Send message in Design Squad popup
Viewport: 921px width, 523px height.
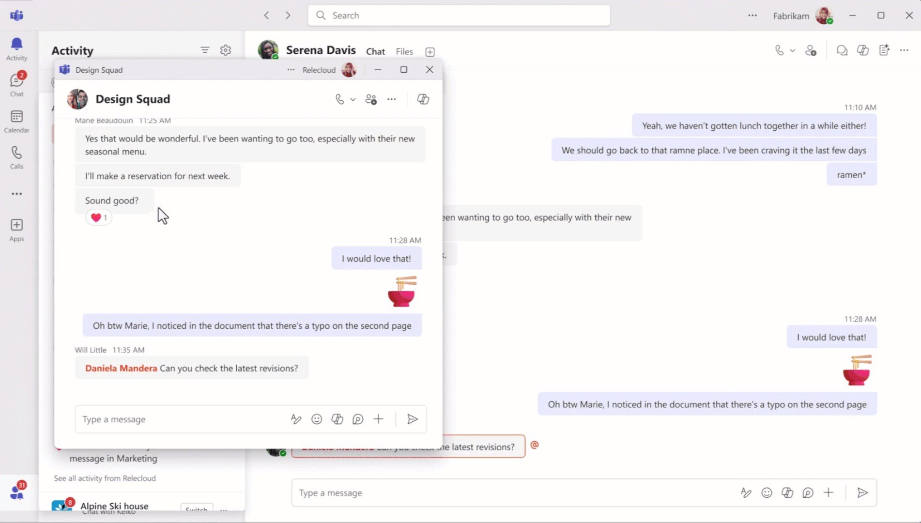(x=412, y=419)
